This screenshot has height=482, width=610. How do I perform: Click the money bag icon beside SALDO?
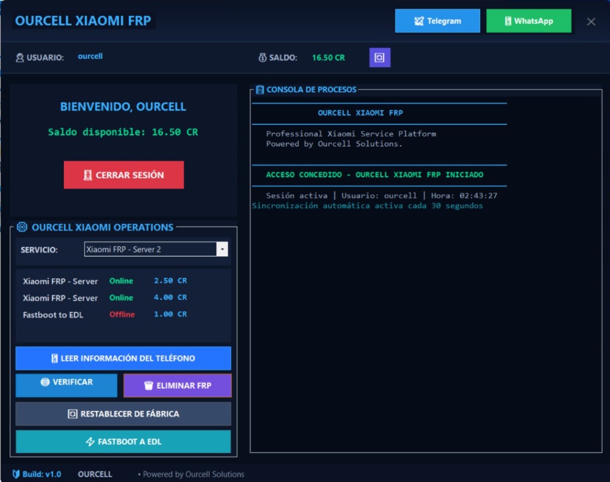tap(263, 58)
